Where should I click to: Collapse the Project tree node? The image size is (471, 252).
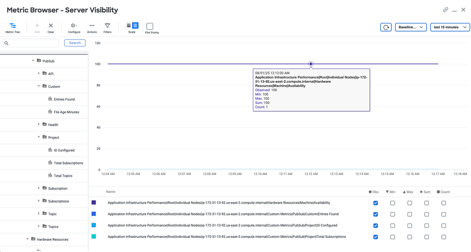(39, 137)
